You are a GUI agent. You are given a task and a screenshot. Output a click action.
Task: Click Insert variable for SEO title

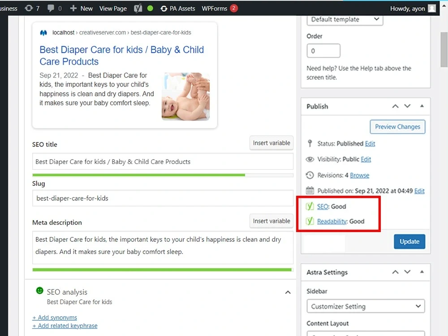[271, 143]
